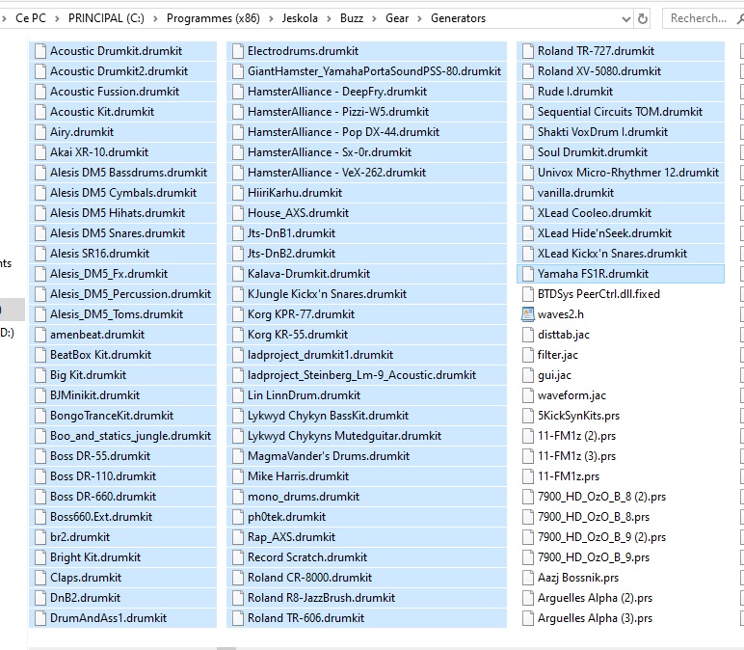Click the file icon of waveform.jac
The width and height of the screenshot is (744, 650).
pos(527,395)
